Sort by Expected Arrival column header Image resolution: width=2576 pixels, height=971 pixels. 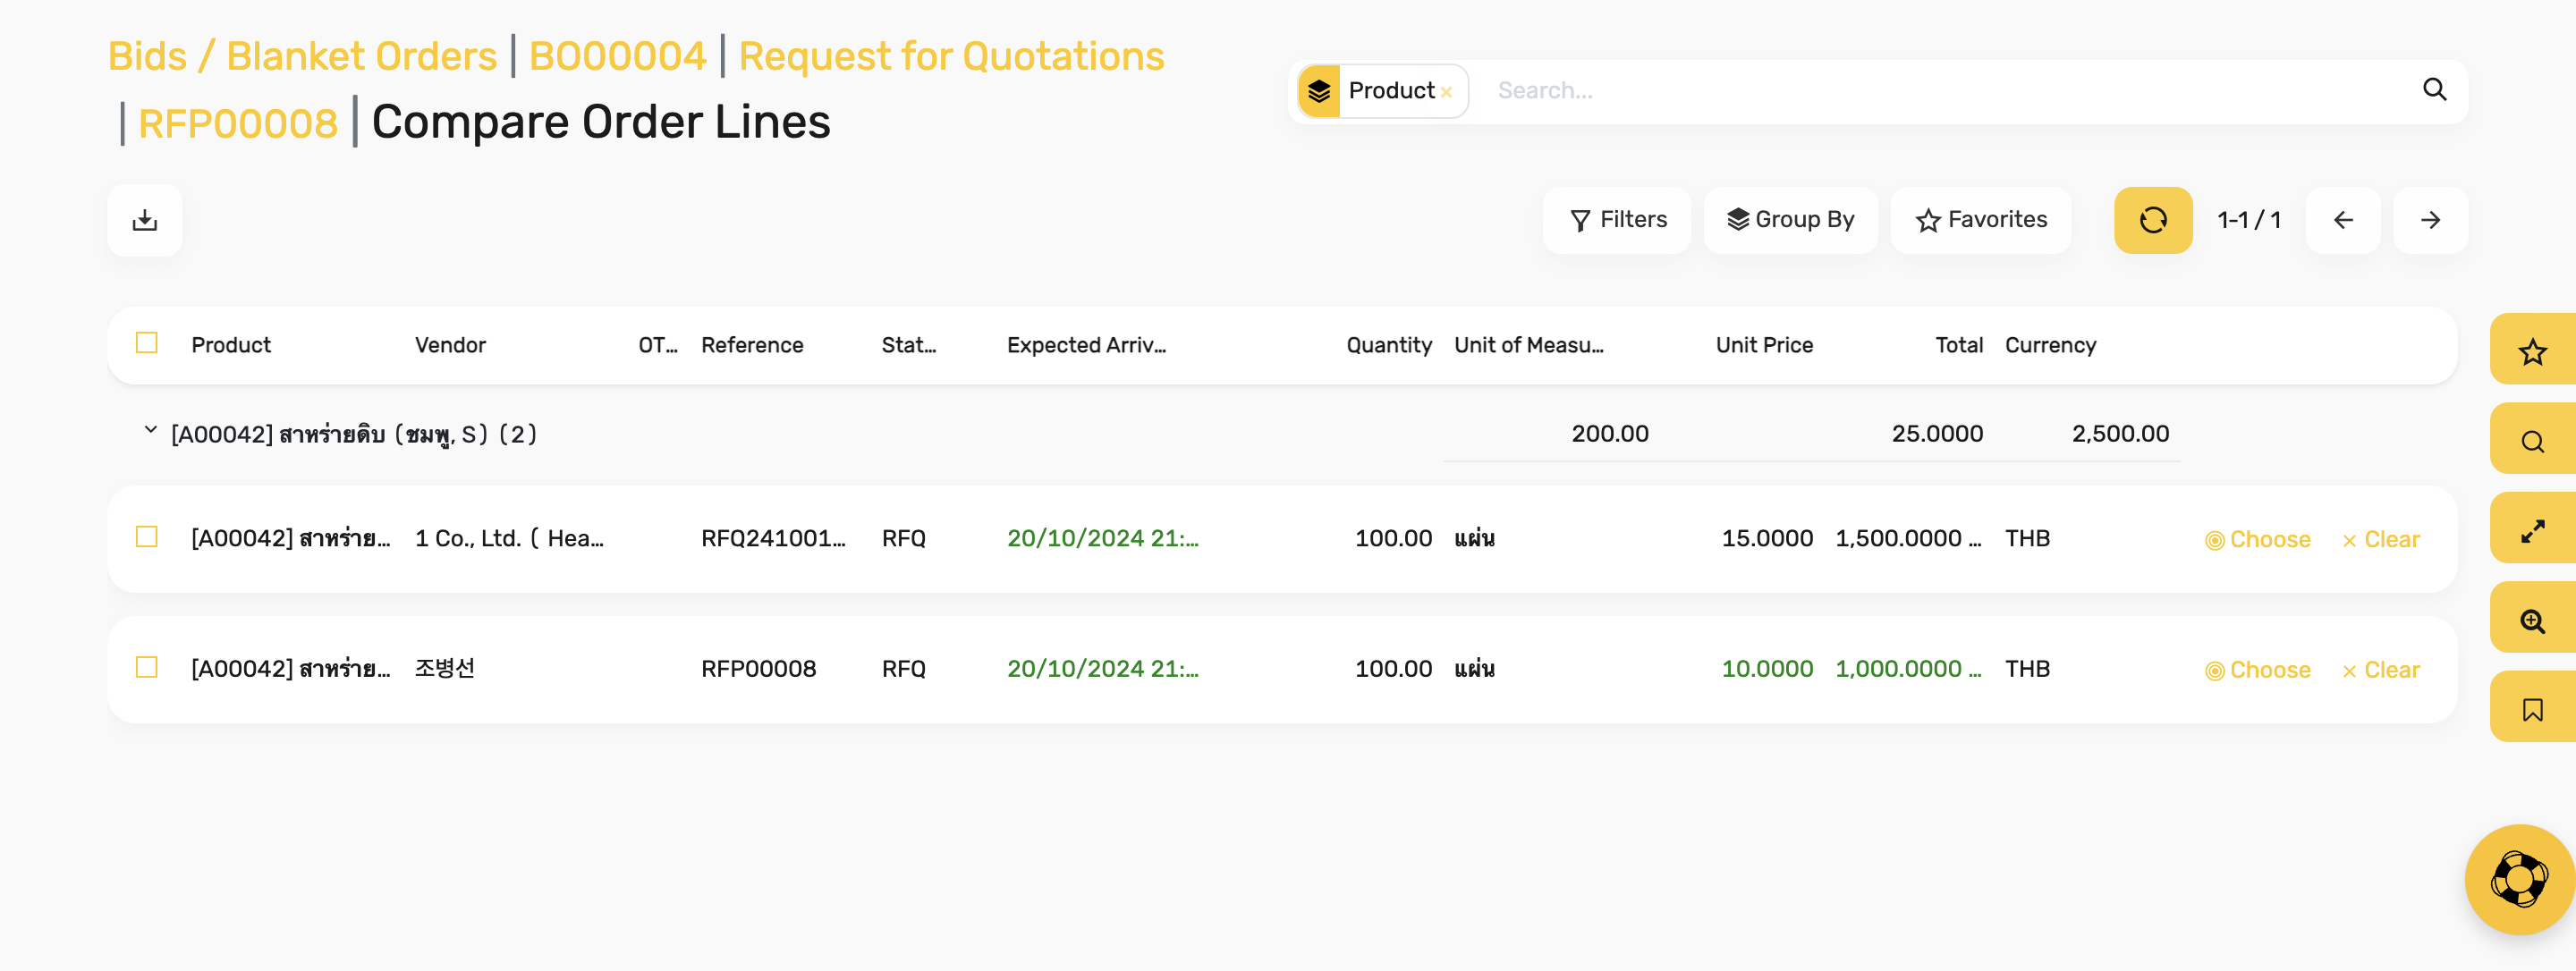(x=1086, y=345)
